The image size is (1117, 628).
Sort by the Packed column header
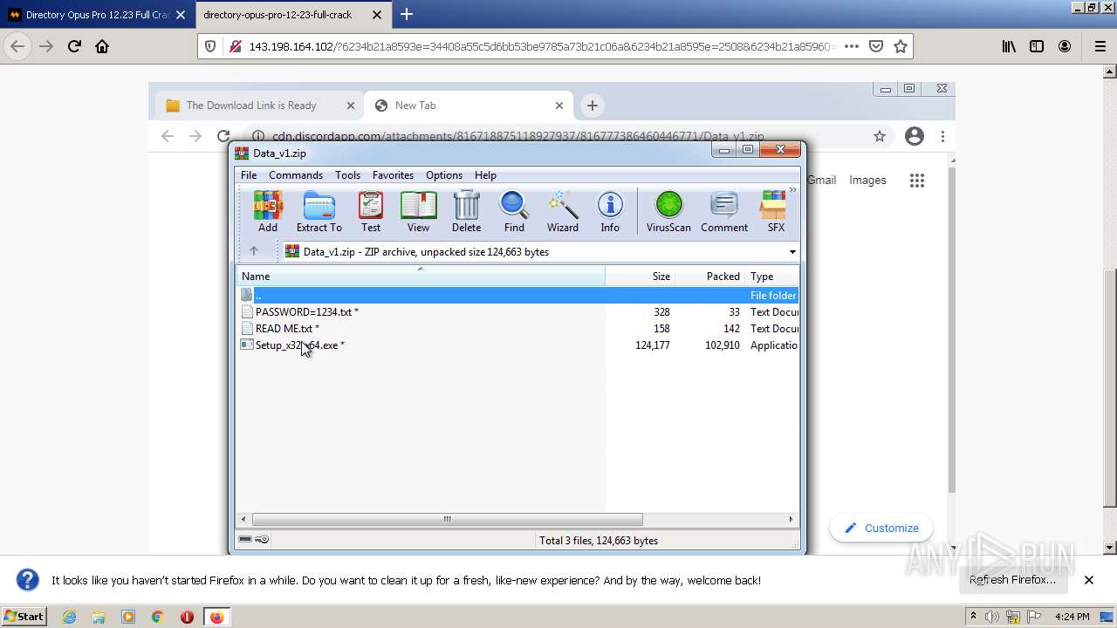[709, 276]
